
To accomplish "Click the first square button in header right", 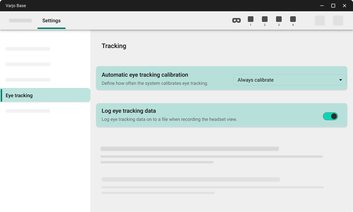I will [x=320, y=20].
